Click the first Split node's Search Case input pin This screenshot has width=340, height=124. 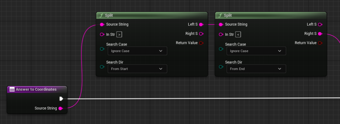click(x=102, y=49)
